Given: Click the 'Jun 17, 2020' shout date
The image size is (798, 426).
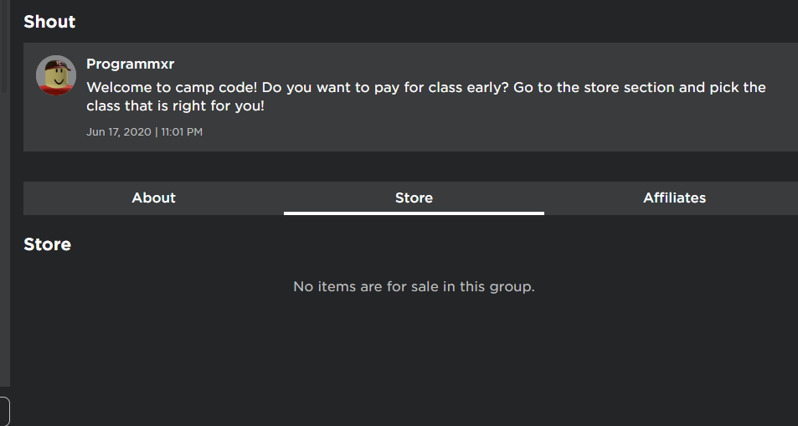Looking at the screenshot, I should pos(118,132).
